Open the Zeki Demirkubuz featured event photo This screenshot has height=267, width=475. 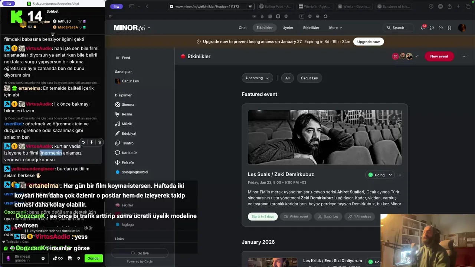click(325, 137)
